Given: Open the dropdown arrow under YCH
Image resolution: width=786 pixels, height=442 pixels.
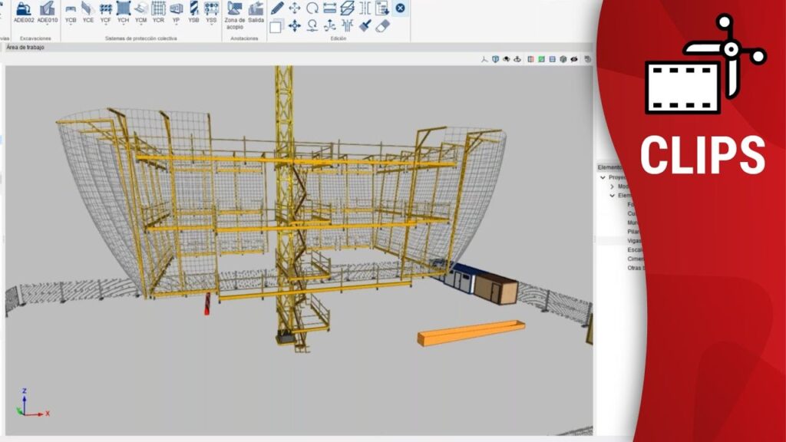Looking at the screenshot, I should point(123,27).
